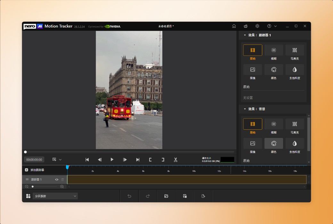Select the color (颜色) effect for the background
Image resolution: width=333 pixels, height=224 pixels.
273,143
